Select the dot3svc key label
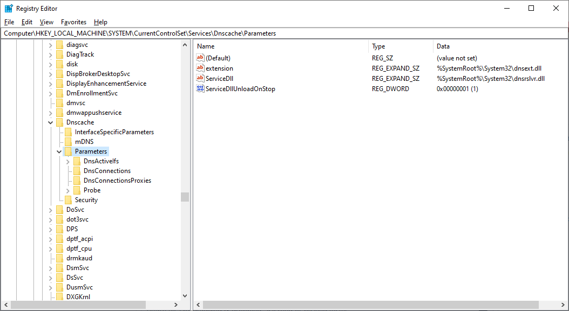 pyautogui.click(x=77, y=219)
